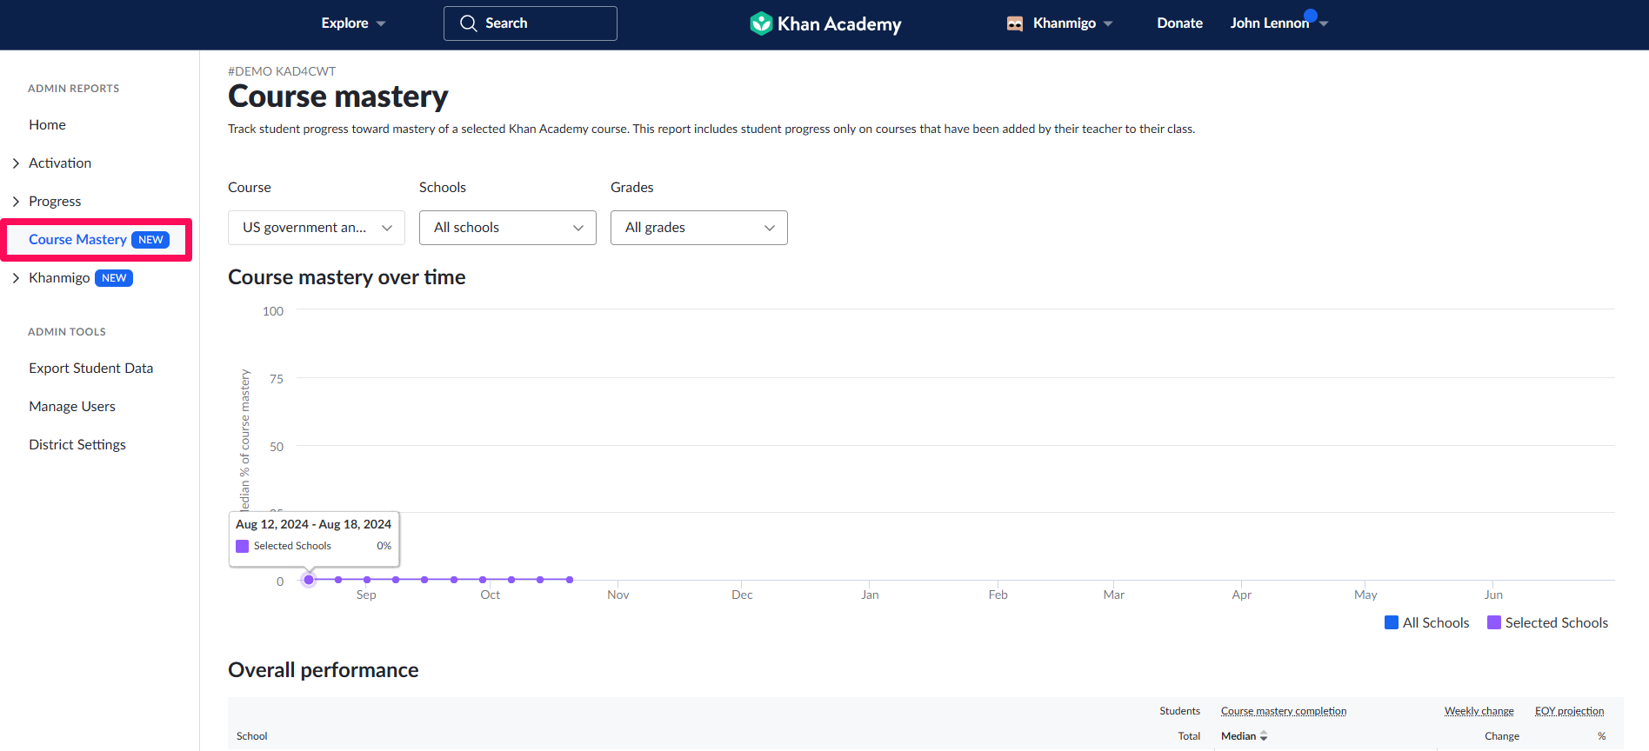Open the All grades dropdown
This screenshot has width=1649, height=751.
coord(699,228)
